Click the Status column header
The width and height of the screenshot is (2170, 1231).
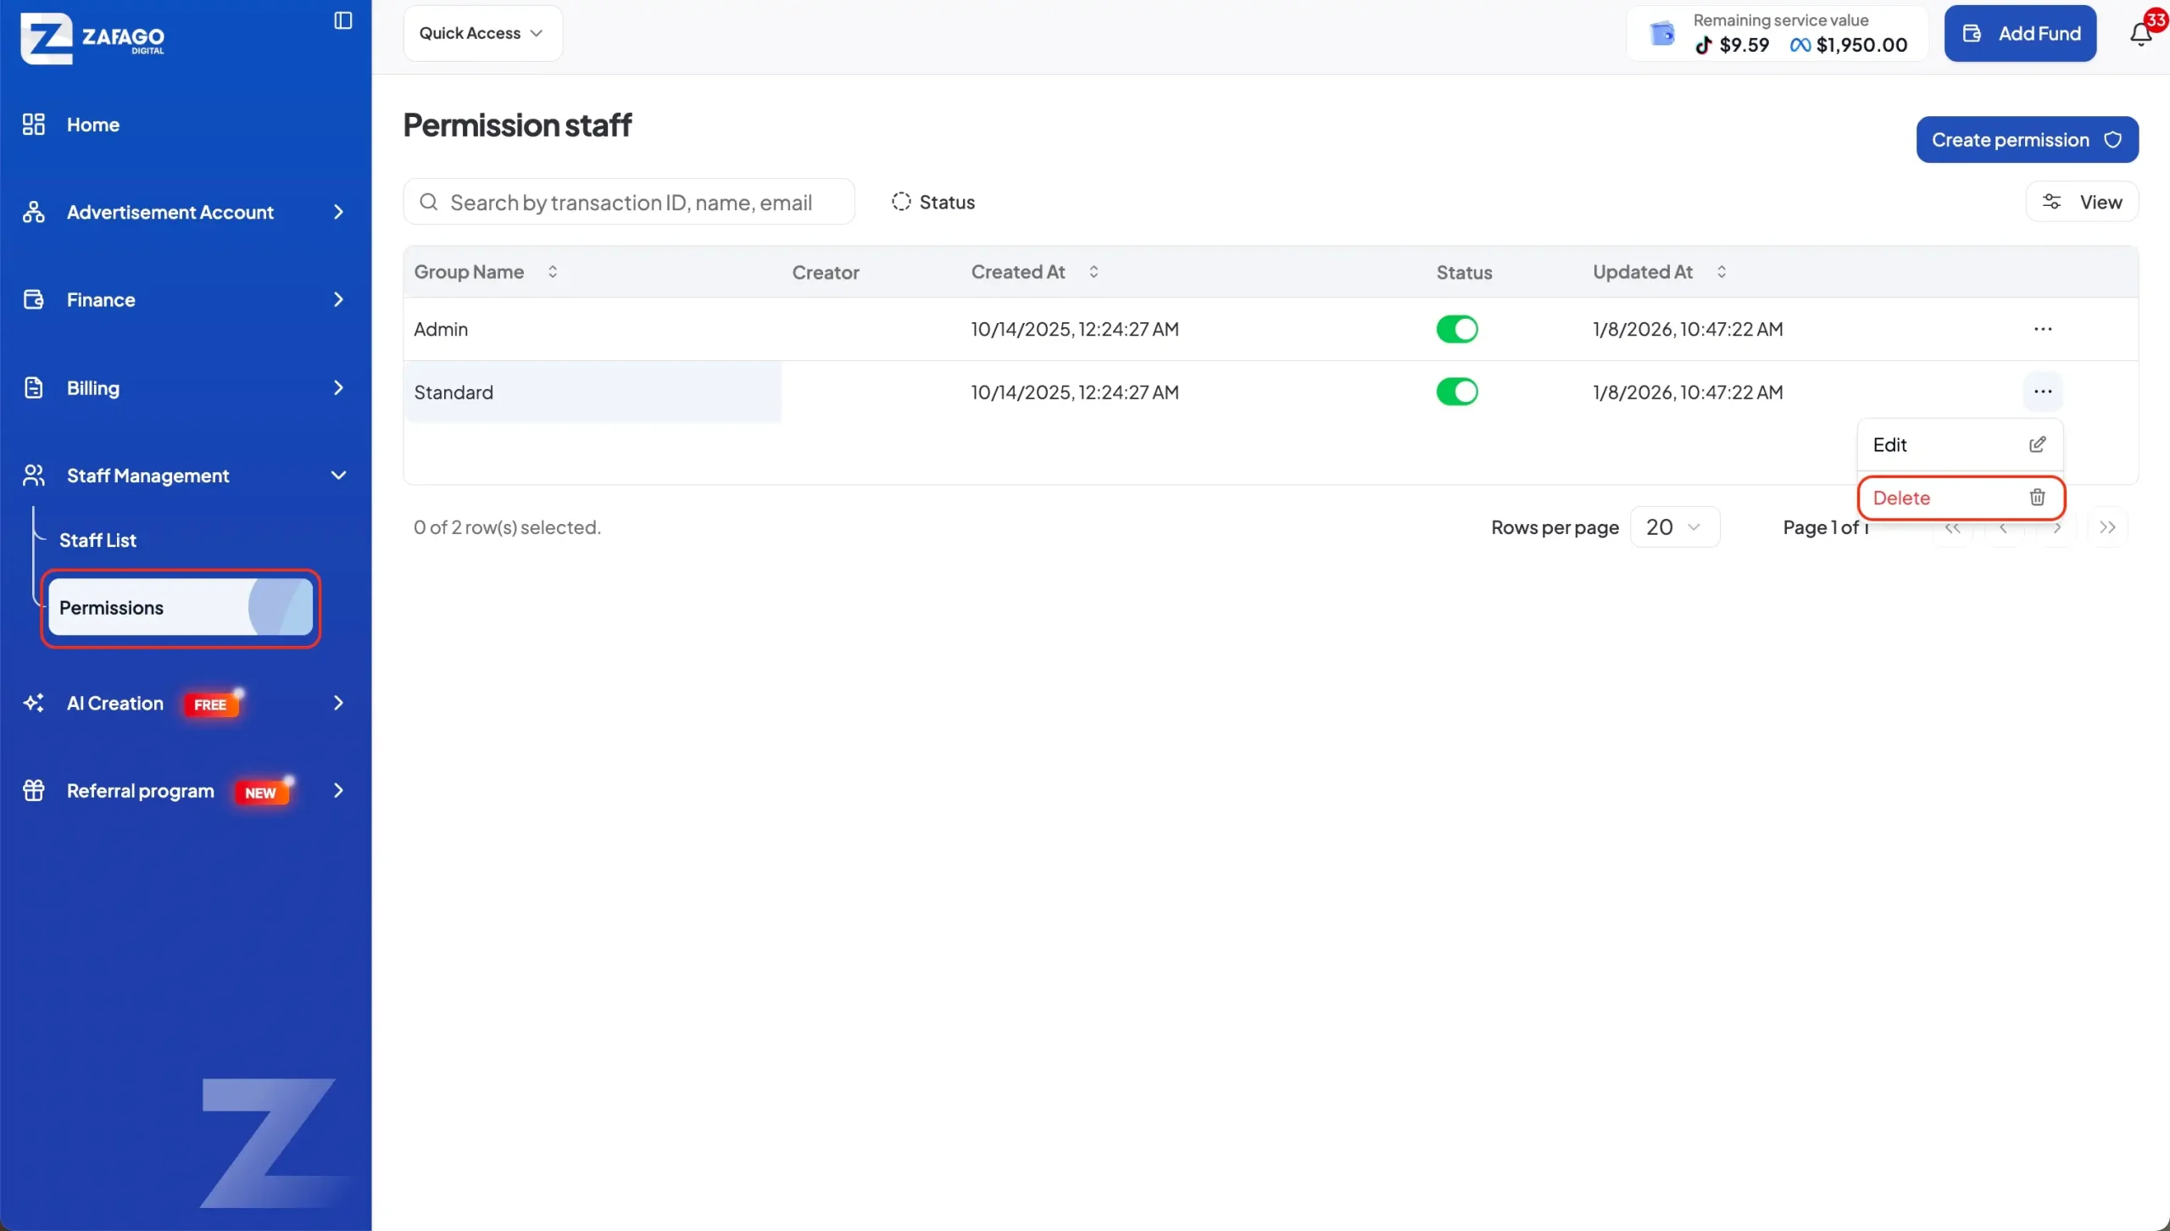pos(1464,273)
